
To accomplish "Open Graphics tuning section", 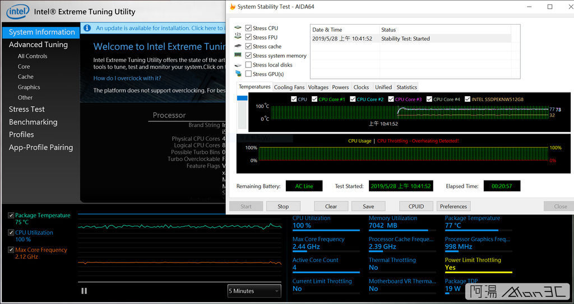I will click(x=29, y=87).
